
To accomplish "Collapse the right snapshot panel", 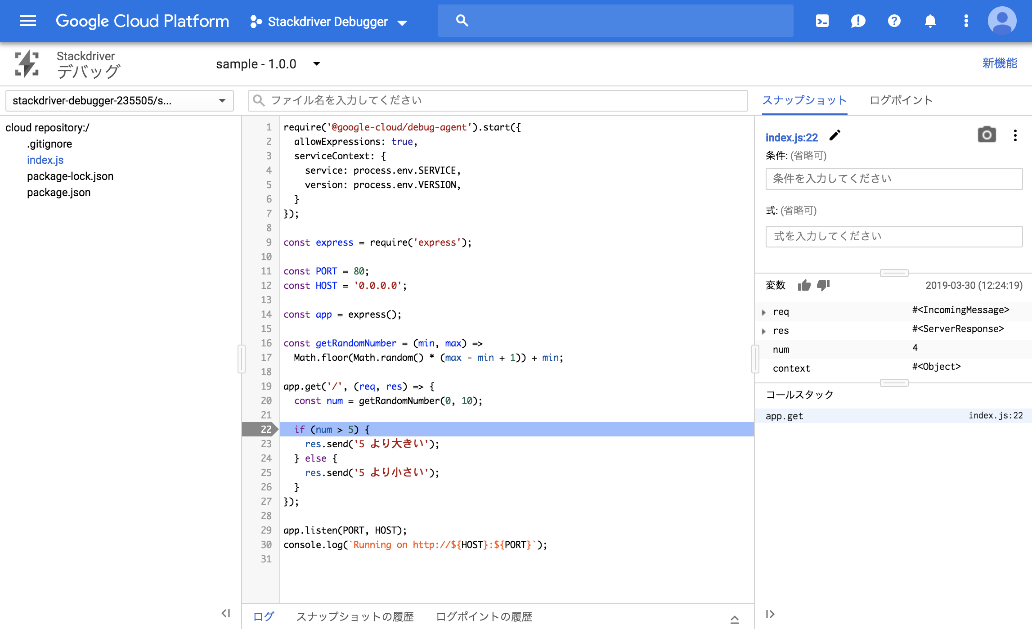I will pyautogui.click(x=770, y=614).
